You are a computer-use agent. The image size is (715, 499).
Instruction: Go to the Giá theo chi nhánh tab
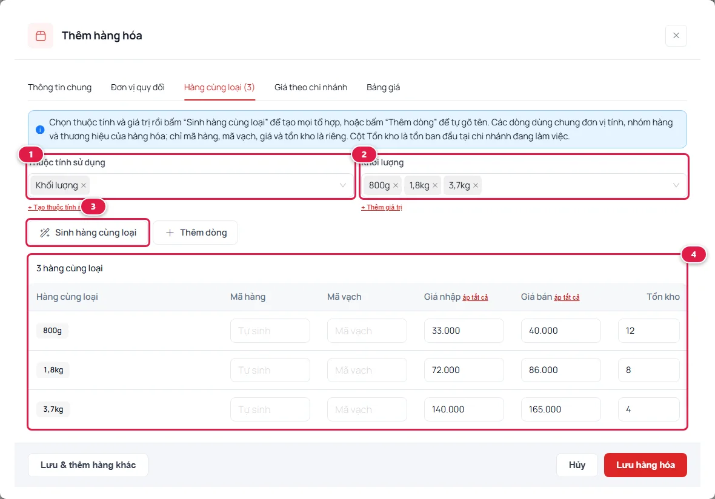[311, 87]
